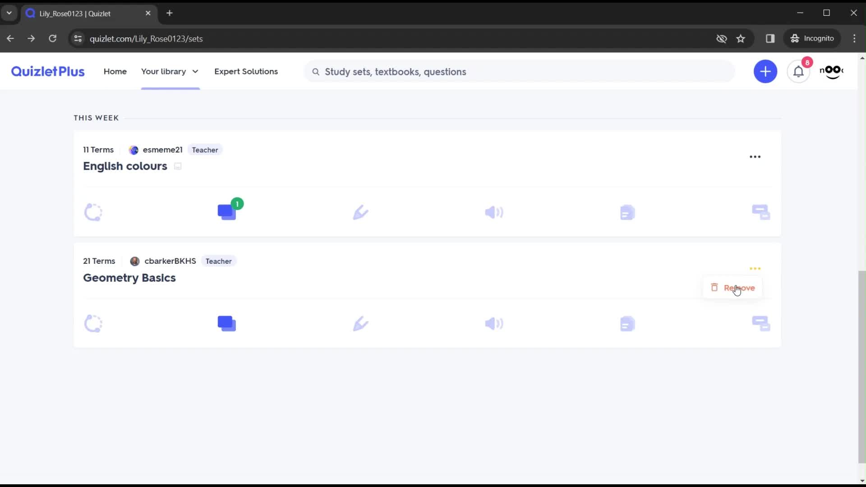
Task: Click the Match game icon for English colours
Action: [x=762, y=212]
